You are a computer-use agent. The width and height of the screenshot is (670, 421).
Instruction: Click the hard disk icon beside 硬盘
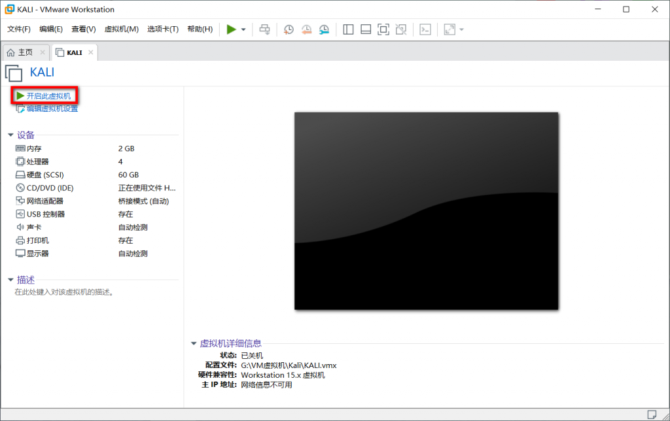20,175
